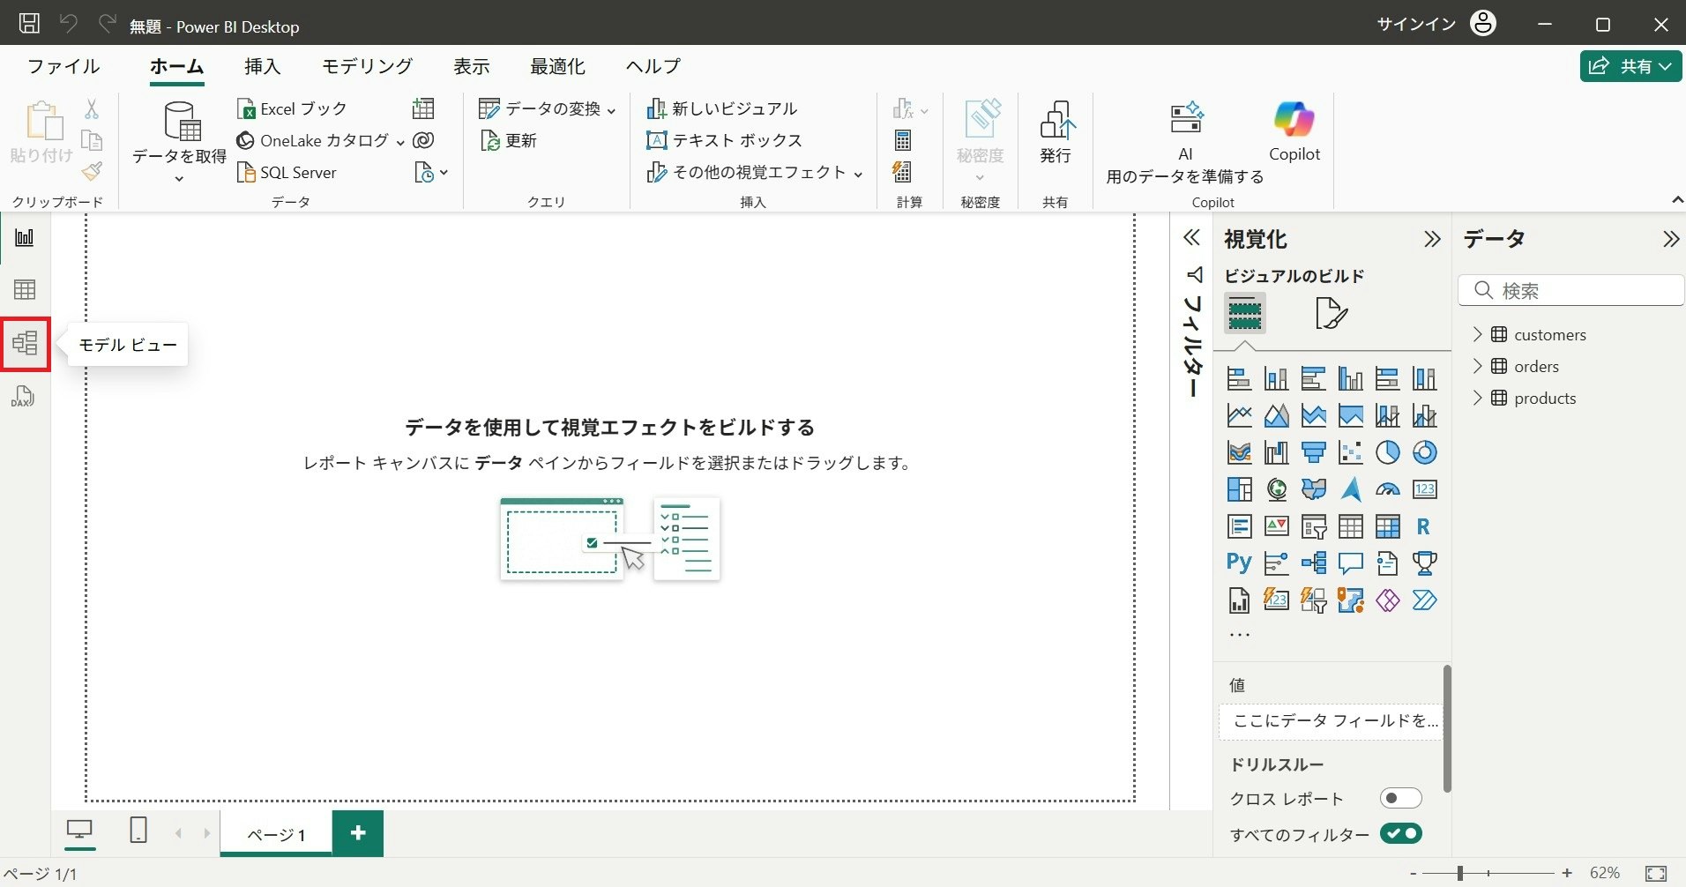The image size is (1686, 887).
Task: Click the 値 data field drop area
Action: pos(1332,721)
